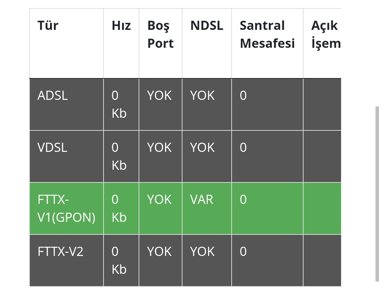The width and height of the screenshot is (379, 290).
Task: Click the FTTX-V2 row's NDSL YOK cell
Action: pyautogui.click(x=202, y=252)
